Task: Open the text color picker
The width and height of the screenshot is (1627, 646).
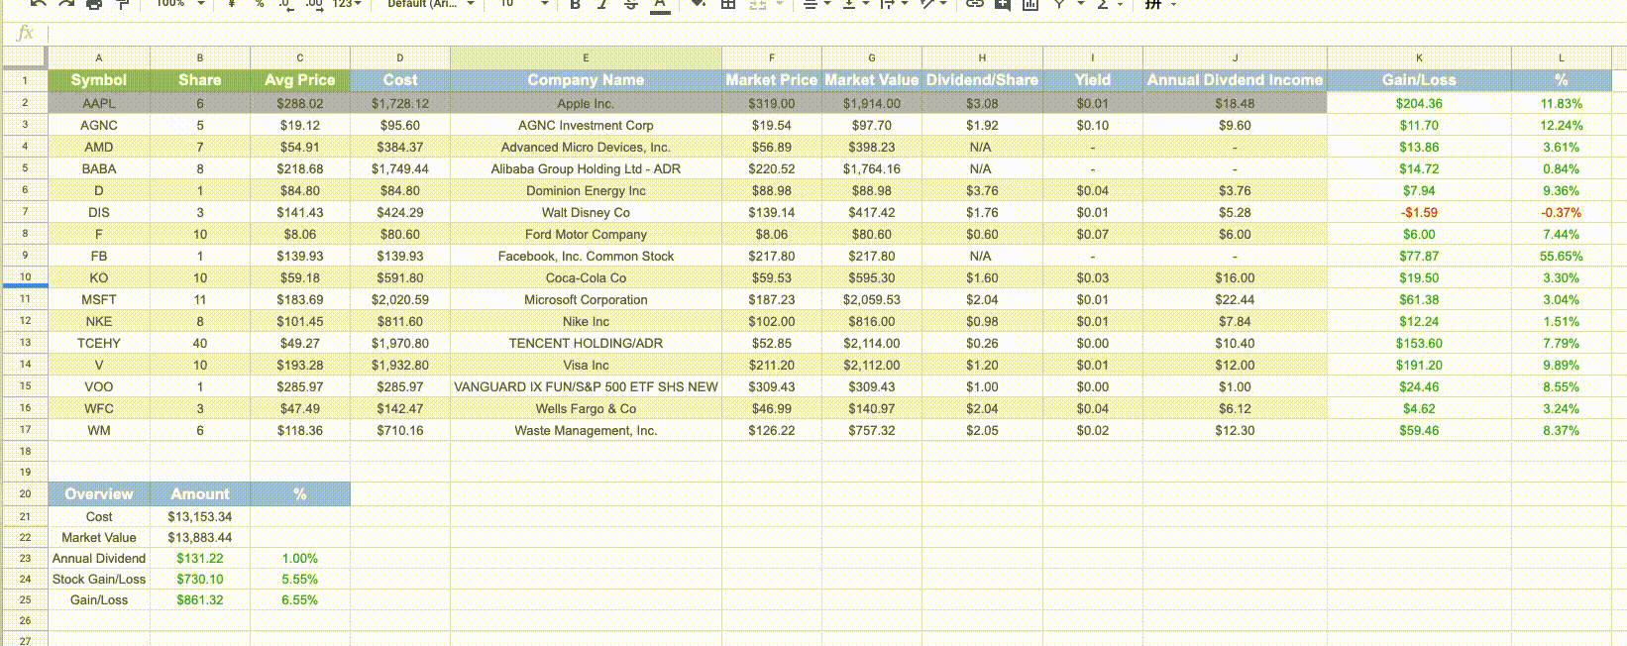Action: (660, 5)
